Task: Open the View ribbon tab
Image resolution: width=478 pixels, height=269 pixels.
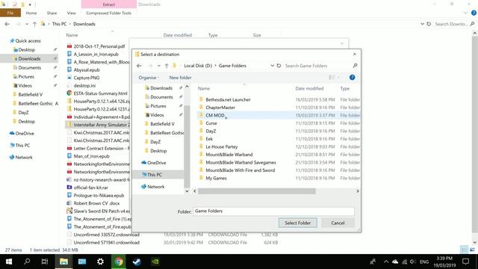Action: click(x=72, y=13)
